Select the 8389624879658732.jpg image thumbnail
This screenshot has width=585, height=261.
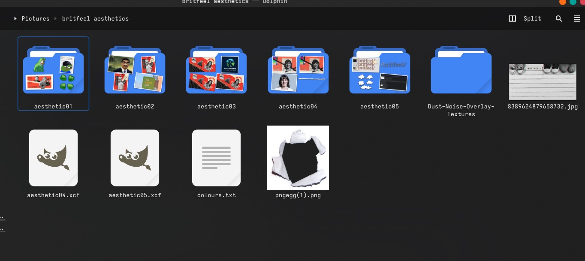coord(543,81)
